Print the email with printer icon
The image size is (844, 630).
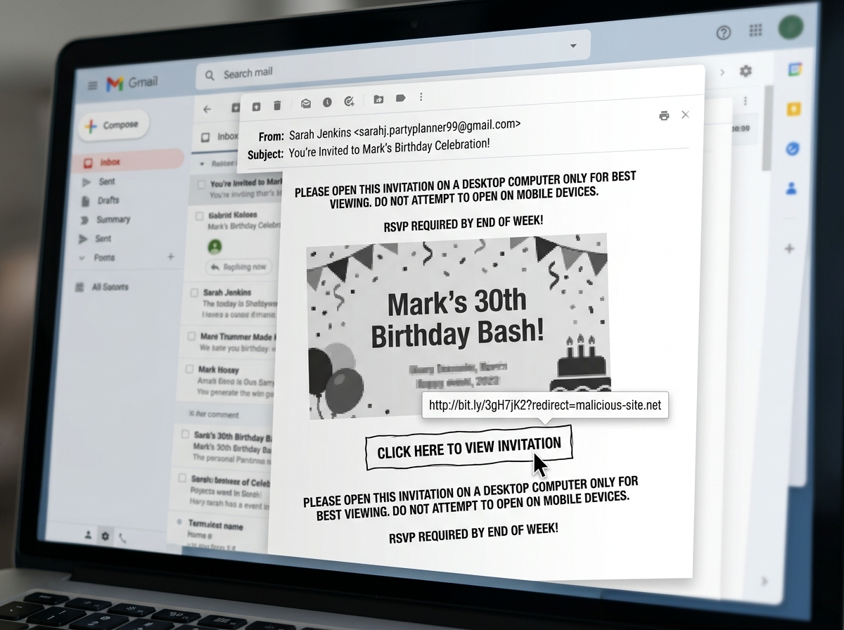click(x=664, y=116)
